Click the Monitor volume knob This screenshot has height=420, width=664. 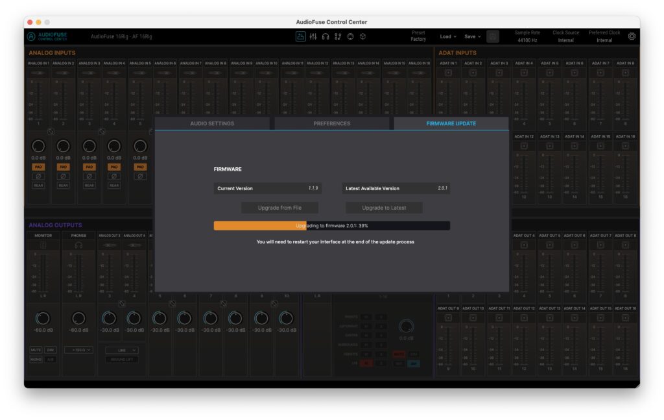tap(43, 318)
